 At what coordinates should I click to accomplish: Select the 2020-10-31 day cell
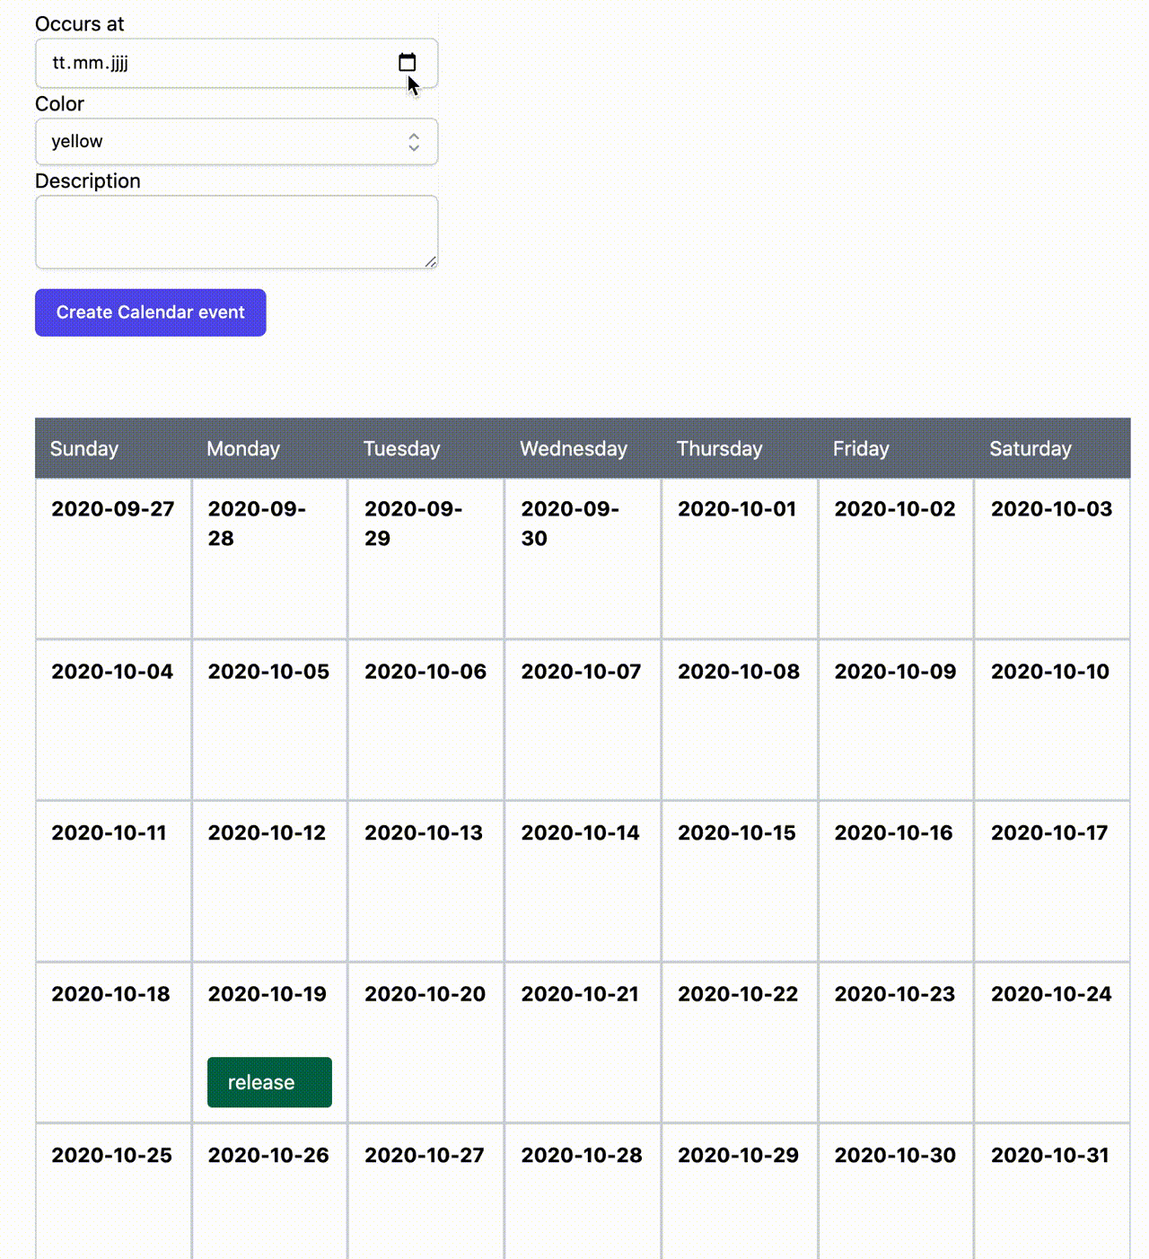tap(1052, 1192)
